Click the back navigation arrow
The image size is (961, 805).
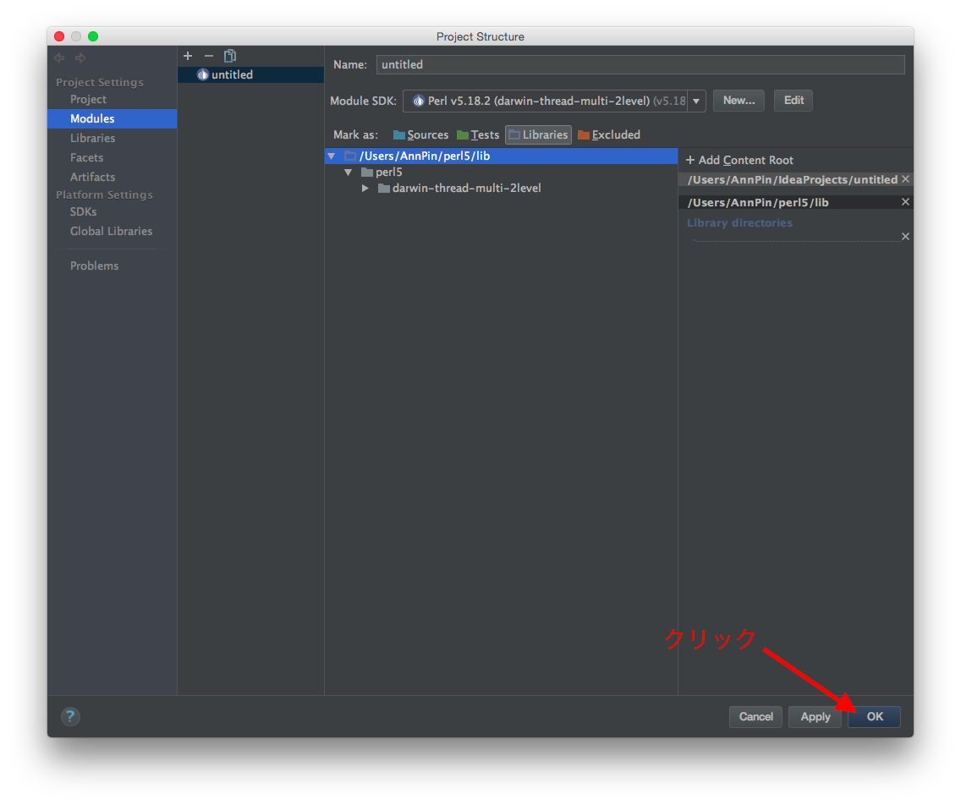click(59, 58)
